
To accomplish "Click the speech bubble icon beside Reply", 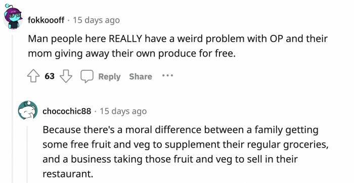I will click(x=87, y=76).
